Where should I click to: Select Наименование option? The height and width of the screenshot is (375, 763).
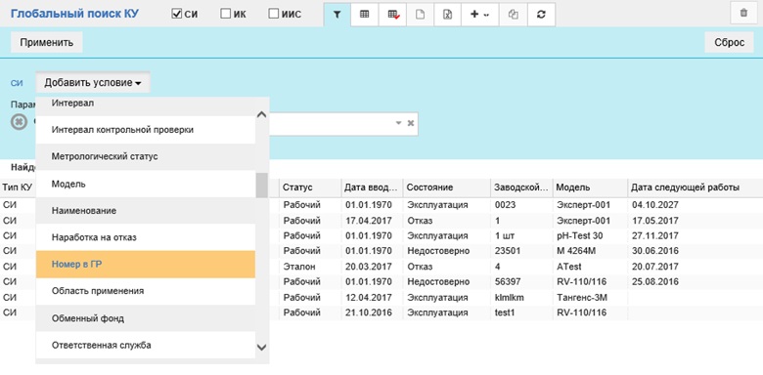point(146,211)
